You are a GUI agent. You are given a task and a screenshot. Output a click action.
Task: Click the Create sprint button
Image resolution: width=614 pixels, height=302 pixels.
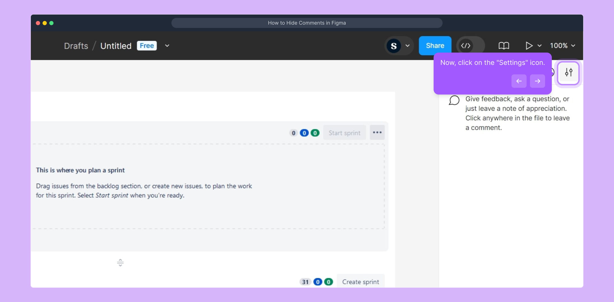click(x=361, y=282)
